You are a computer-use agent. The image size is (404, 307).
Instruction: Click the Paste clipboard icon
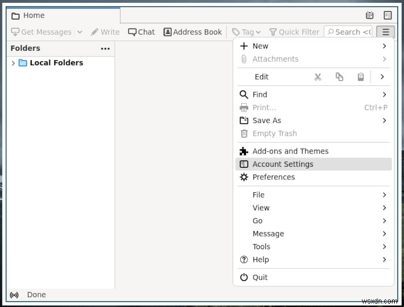[x=361, y=77]
